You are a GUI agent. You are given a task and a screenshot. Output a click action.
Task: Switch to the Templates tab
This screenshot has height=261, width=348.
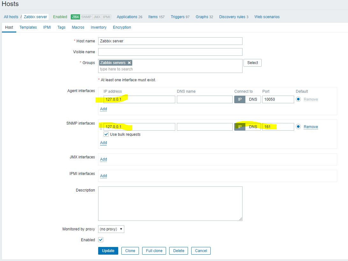coord(28,27)
